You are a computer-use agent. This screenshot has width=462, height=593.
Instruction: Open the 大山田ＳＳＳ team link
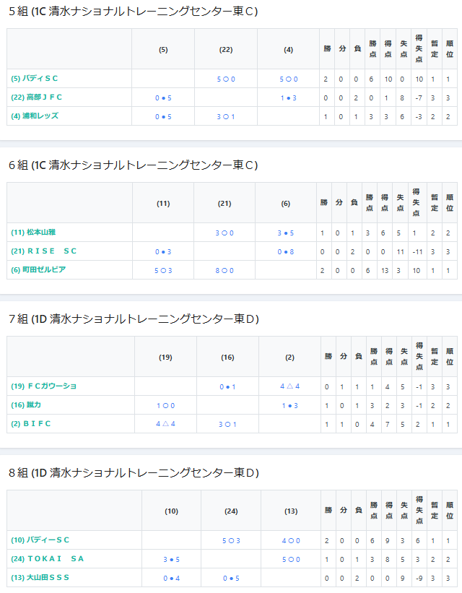(40, 578)
